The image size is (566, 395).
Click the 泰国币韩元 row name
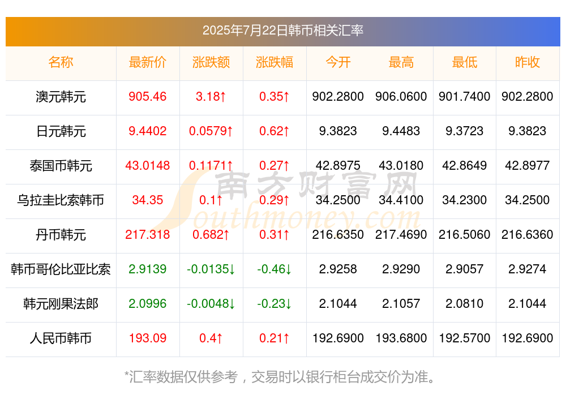(x=61, y=166)
